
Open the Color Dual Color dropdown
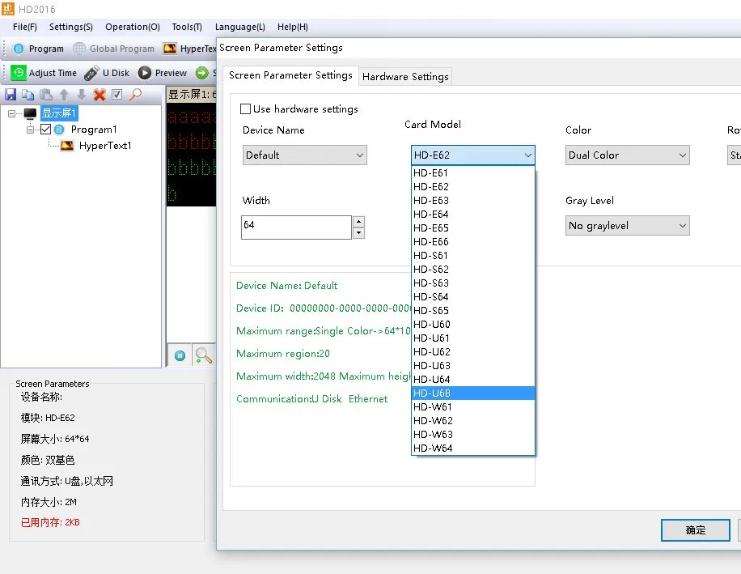[627, 155]
